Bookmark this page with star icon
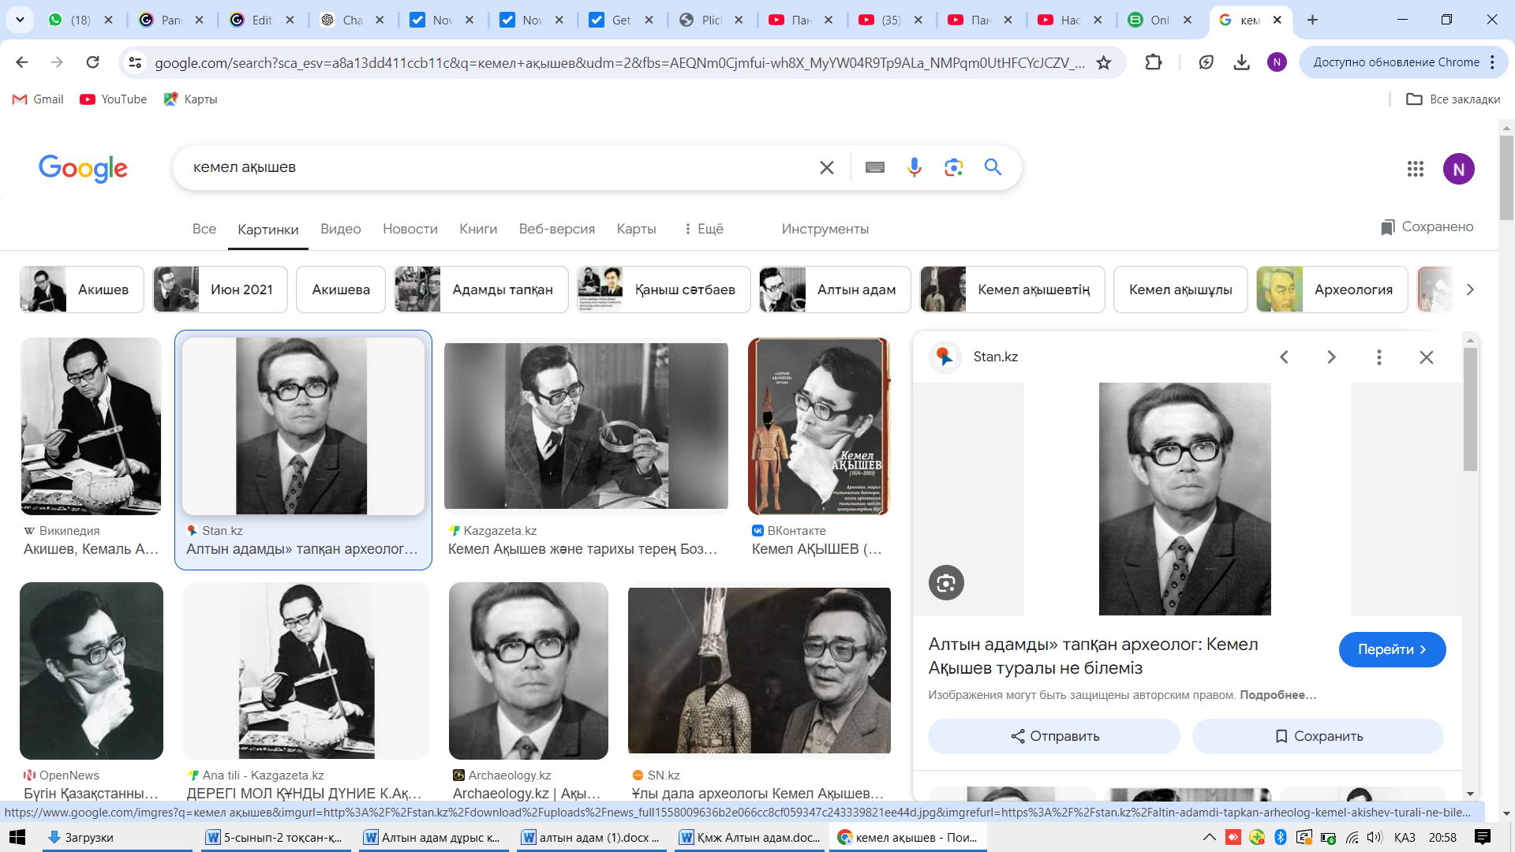The width and height of the screenshot is (1515, 852). [1104, 62]
